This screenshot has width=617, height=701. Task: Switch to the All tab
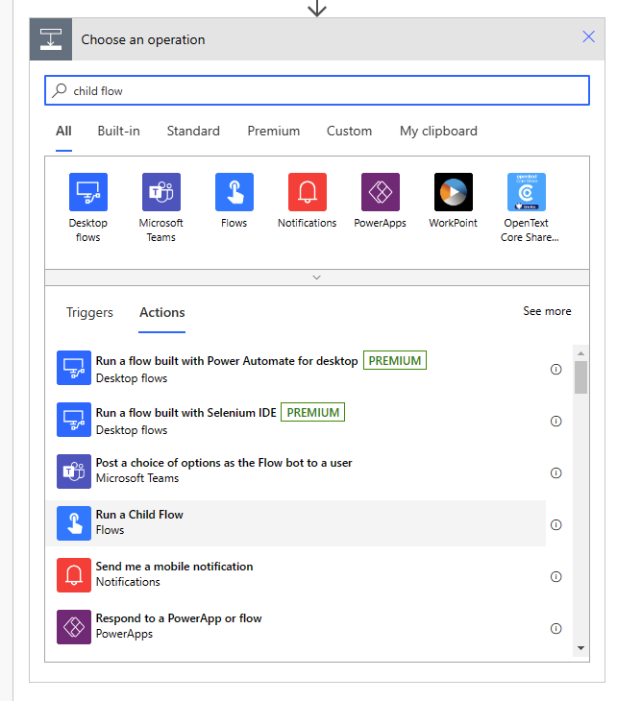[63, 131]
